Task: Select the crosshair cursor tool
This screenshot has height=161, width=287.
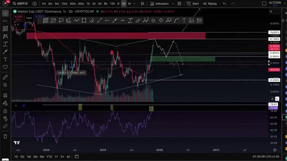Action: 5,14
